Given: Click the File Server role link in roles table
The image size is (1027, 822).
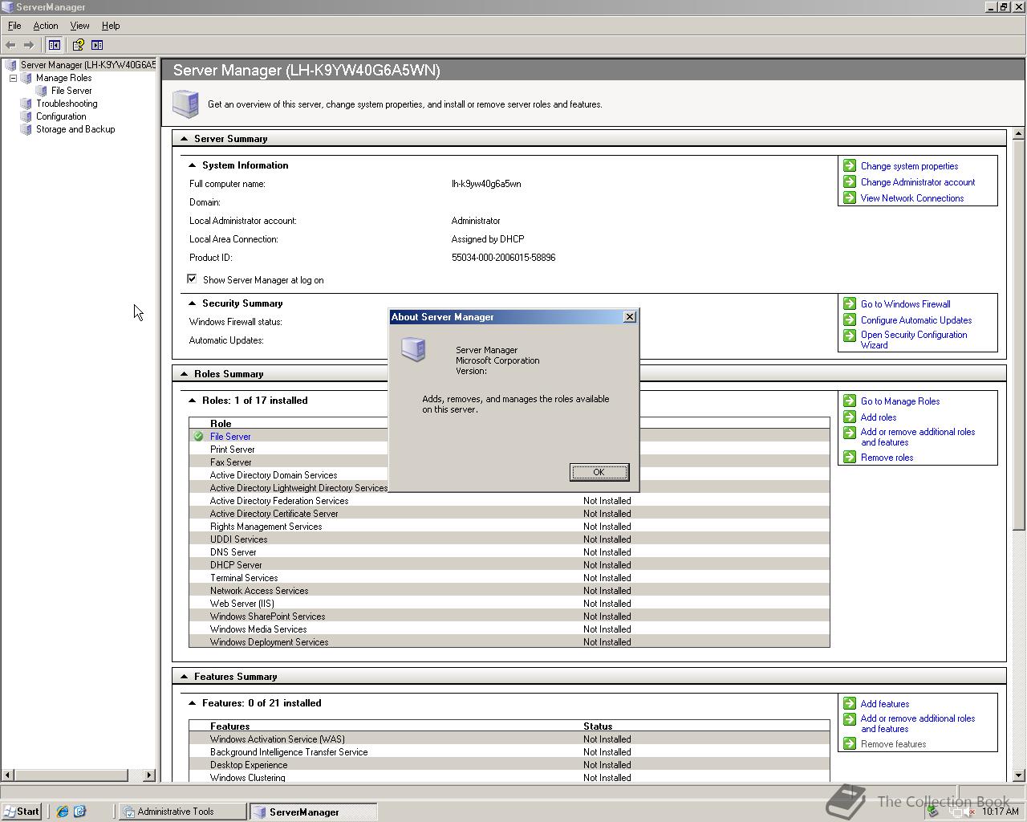Looking at the screenshot, I should (x=230, y=437).
